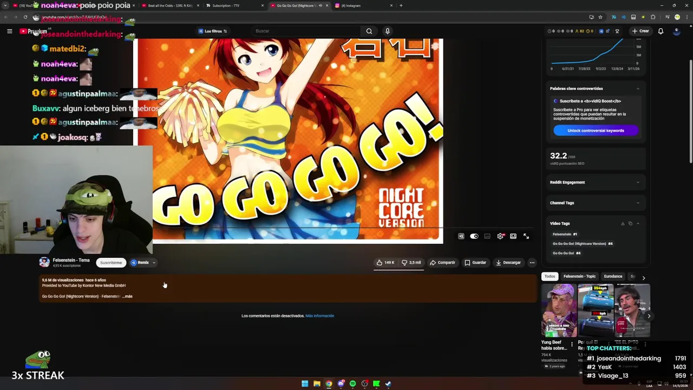
Task: Click the Crear button
Action: tap(640, 31)
